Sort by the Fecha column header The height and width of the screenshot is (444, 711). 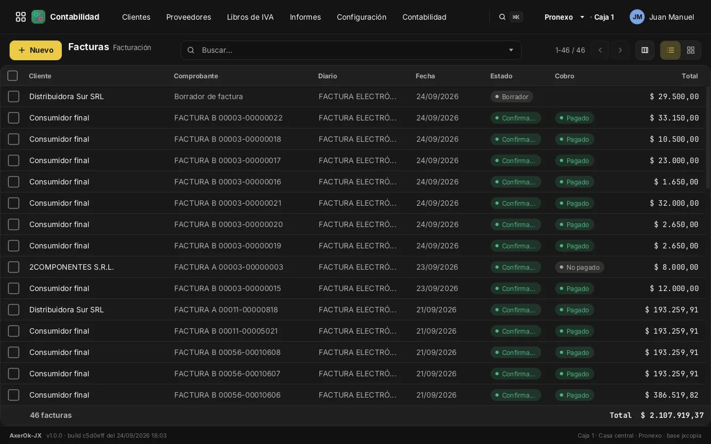(x=425, y=76)
